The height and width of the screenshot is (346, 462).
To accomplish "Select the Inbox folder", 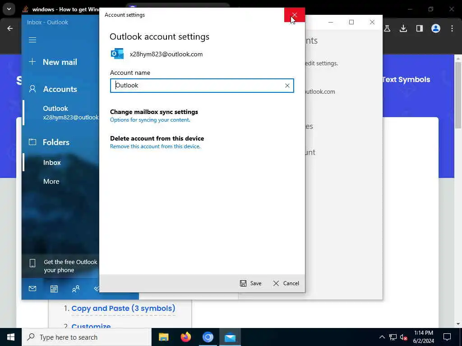I will pos(52,163).
